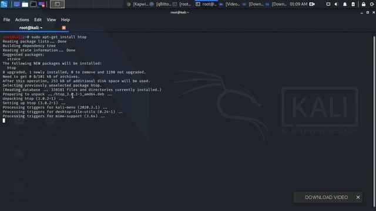
Task: Click the 'strace' suggested package text
Action: coord(14,59)
